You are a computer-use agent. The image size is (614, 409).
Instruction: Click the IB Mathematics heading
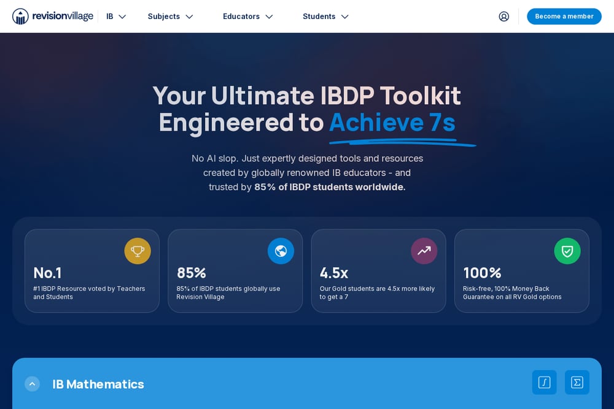[98, 384]
